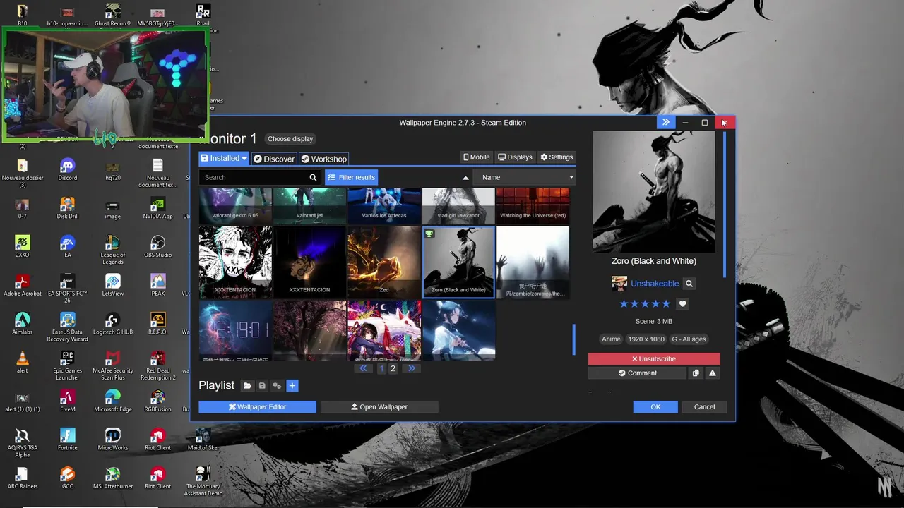Open the playlist load folder icon
This screenshot has height=508, width=904.
[247, 386]
